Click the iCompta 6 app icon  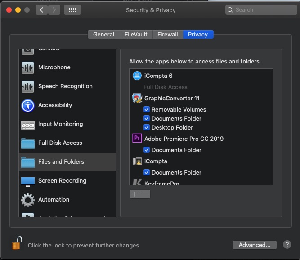137,76
